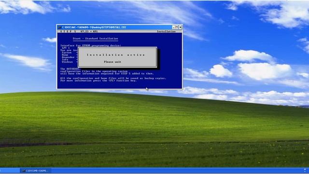The image size is (309, 174).
Task: Click 'configuration files in the operating system' line
Action: (94, 71)
